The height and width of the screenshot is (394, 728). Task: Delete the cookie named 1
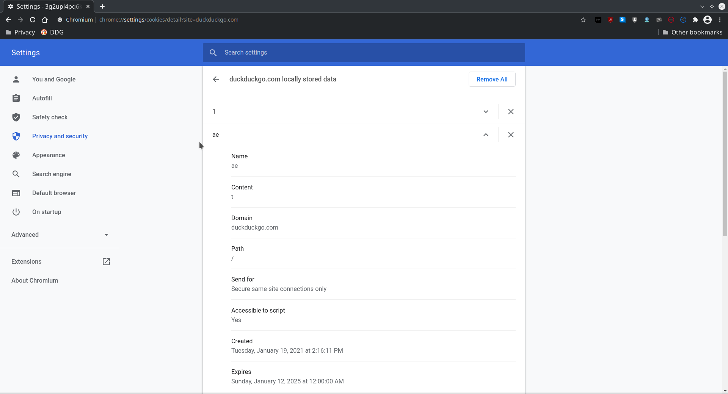(x=511, y=111)
